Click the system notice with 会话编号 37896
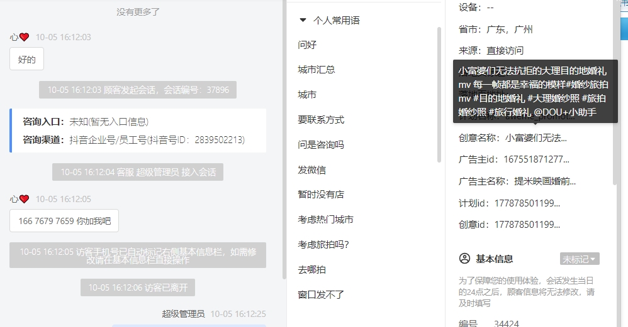 138,90
